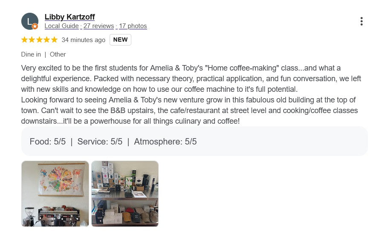Open the three-dot more options menu
Image resolution: width=371 pixels, height=241 pixels.
[361, 21]
